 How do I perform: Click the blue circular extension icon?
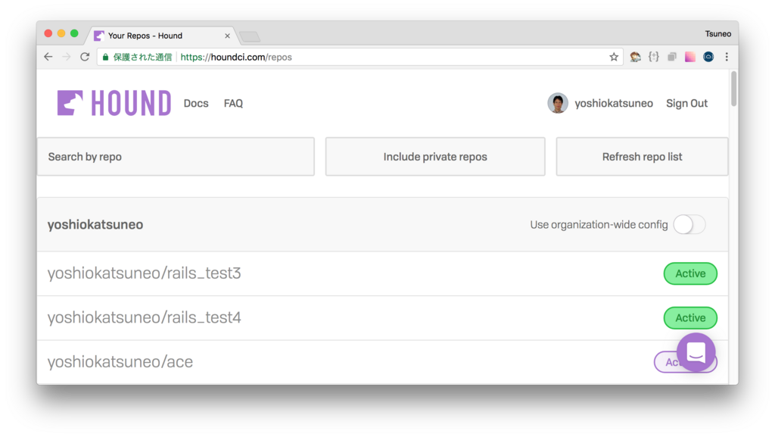[708, 57]
